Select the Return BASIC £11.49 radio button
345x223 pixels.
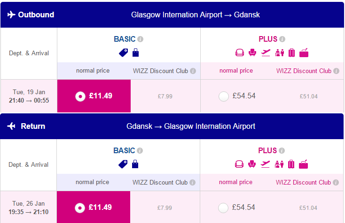tap(80, 208)
